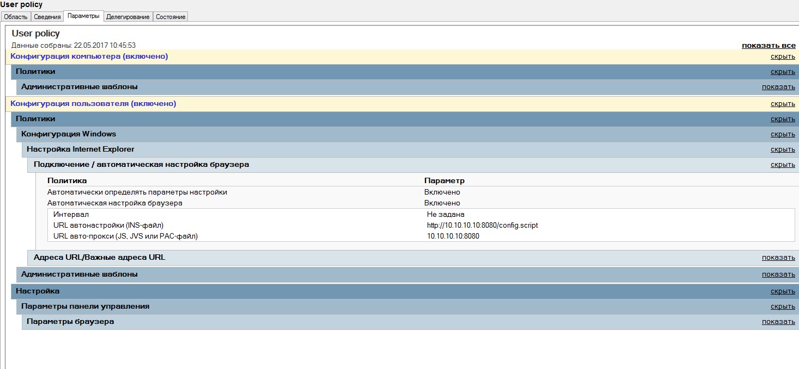Click 'Данные собраны: 22.05.2017 10:45:53' text

pyautogui.click(x=74, y=45)
